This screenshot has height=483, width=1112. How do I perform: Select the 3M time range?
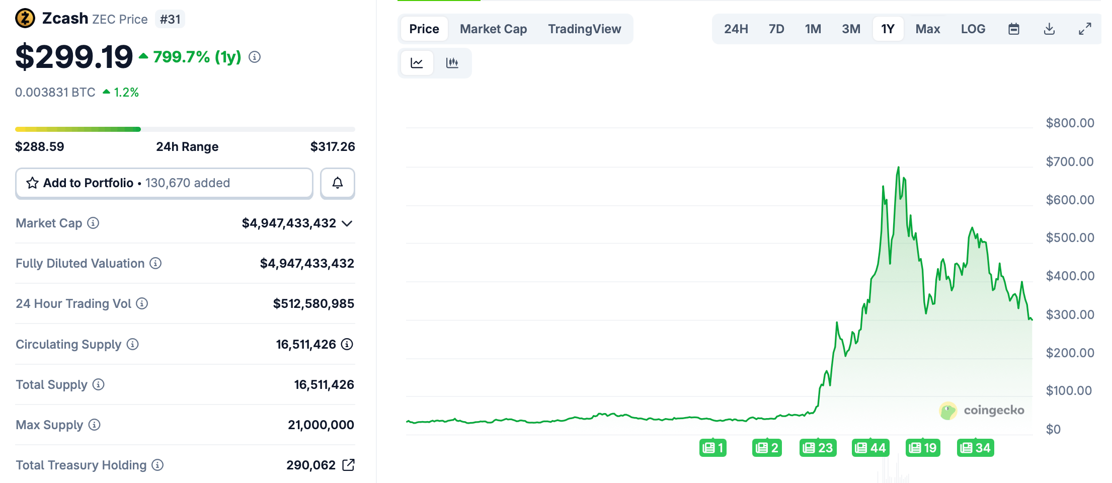(851, 29)
